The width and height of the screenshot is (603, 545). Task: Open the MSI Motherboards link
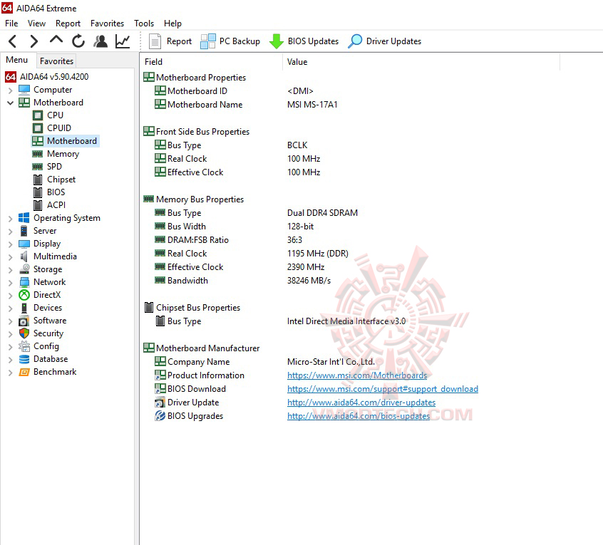[357, 375]
